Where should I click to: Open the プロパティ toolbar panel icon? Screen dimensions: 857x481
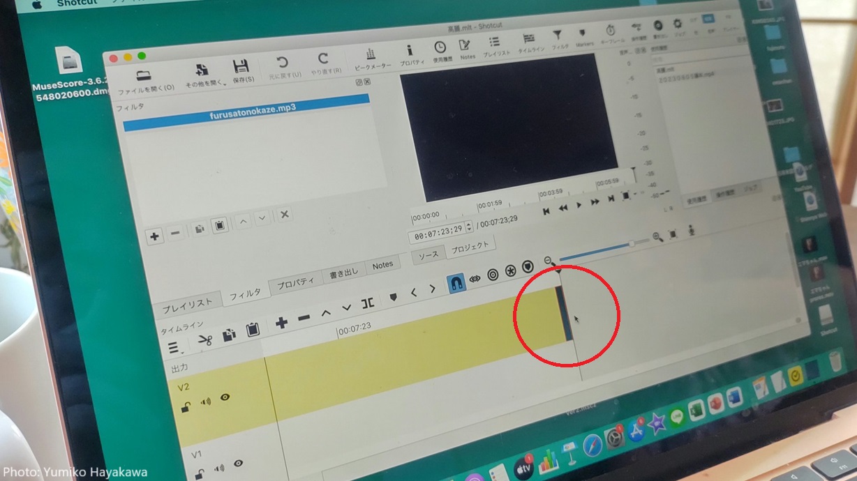[x=410, y=56]
